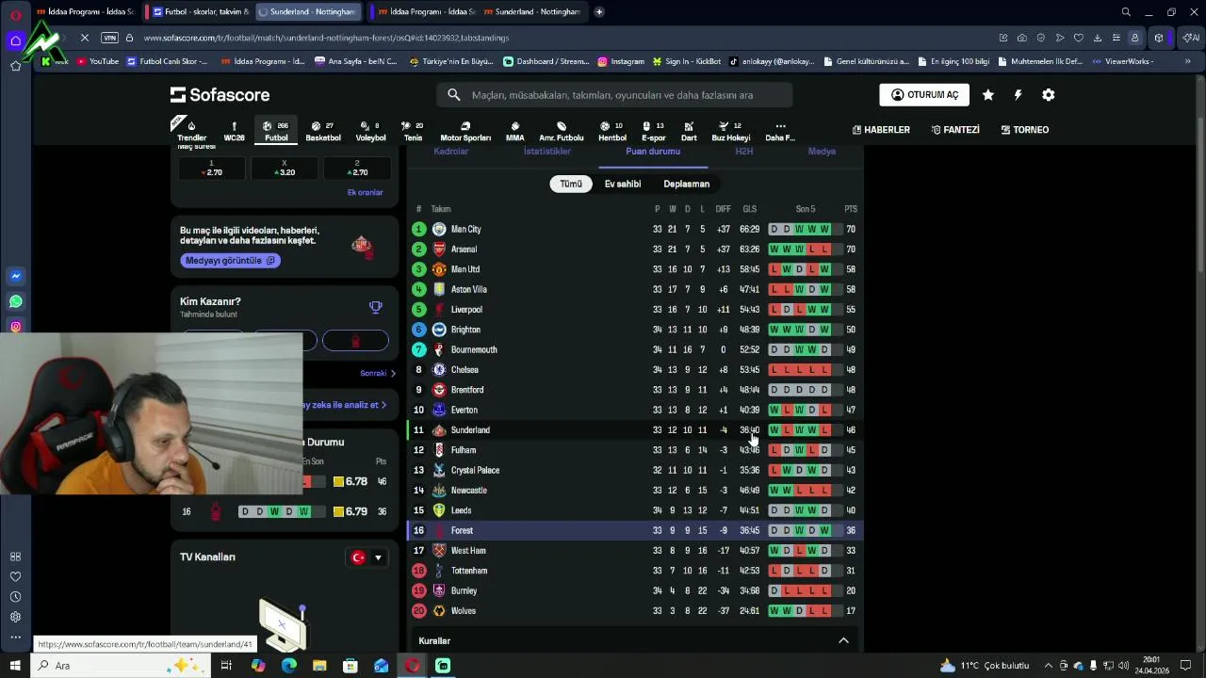Select the E-spor icon

(x=653, y=131)
